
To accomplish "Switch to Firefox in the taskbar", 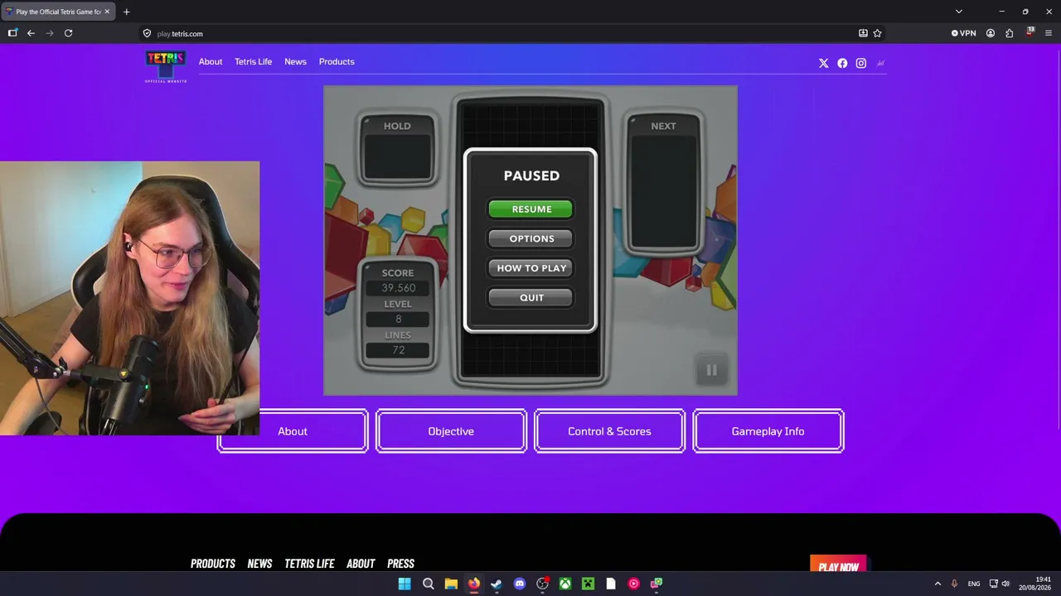I will coord(473,584).
